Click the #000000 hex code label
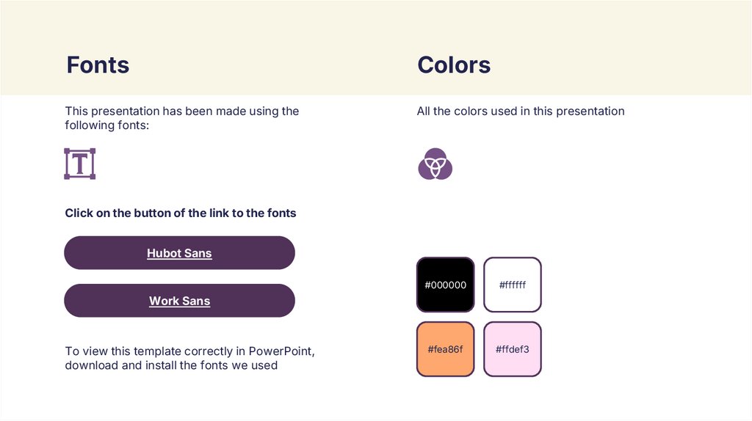 point(446,285)
